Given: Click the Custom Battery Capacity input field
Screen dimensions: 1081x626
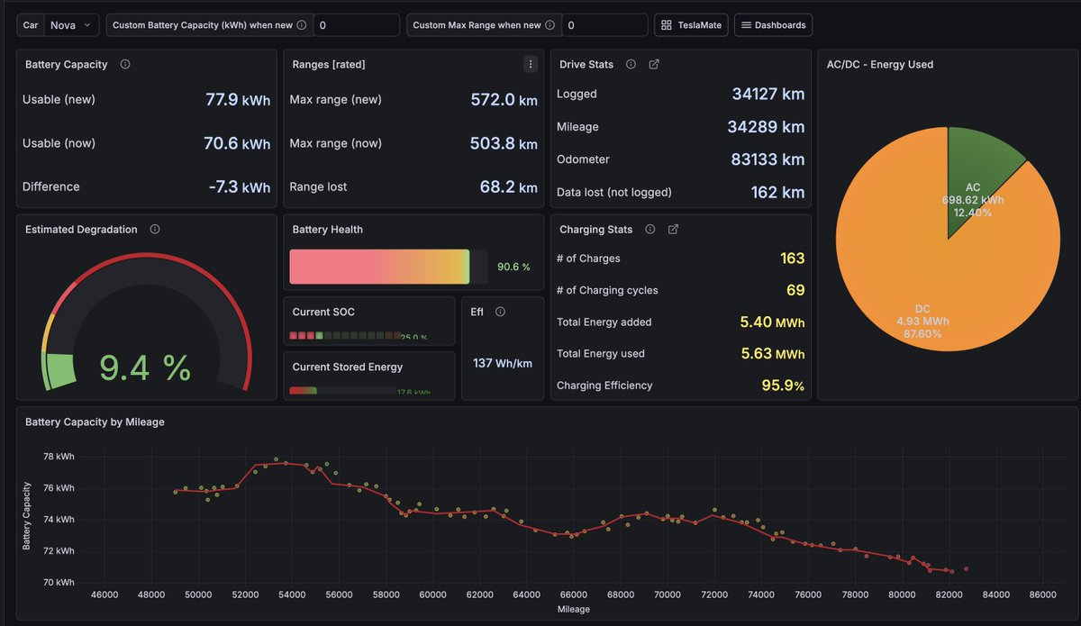Looking at the screenshot, I should tap(357, 25).
